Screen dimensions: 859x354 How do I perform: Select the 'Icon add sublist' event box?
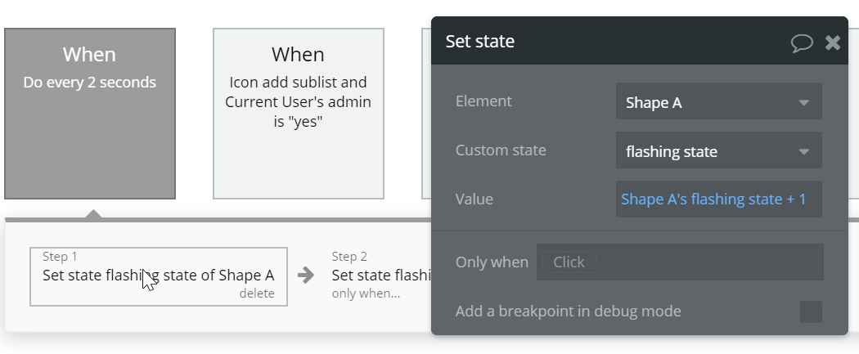click(x=299, y=114)
